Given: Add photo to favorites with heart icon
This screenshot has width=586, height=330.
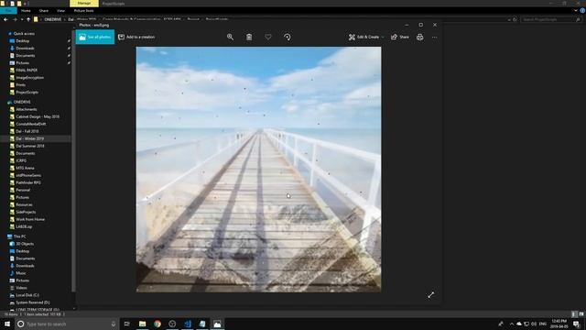Looking at the screenshot, I should point(268,37).
